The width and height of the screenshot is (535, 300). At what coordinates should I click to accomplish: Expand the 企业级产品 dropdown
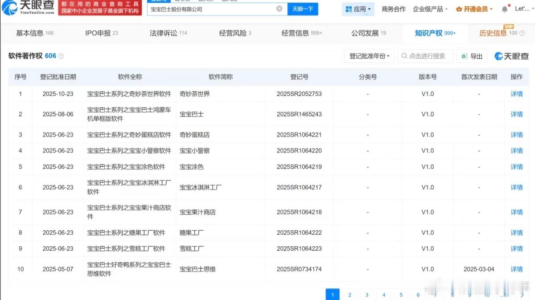(430, 9)
